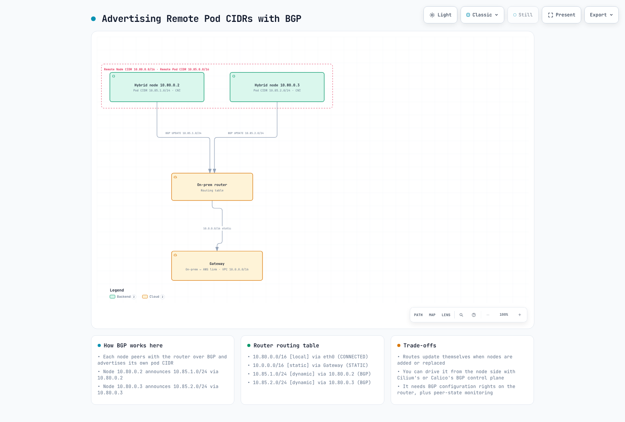This screenshot has width=625, height=422.
Task: Click the 10.80.0.0/16 local route entry
Action: 310,357
